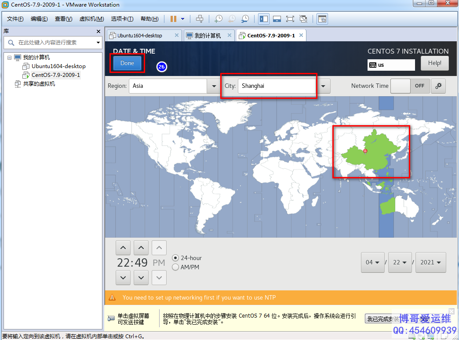The height and width of the screenshot is (340, 459).
Task: Click the library search input field
Action: point(53,43)
